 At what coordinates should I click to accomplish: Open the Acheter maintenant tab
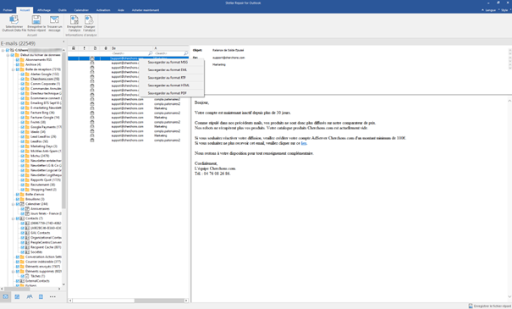146,10
